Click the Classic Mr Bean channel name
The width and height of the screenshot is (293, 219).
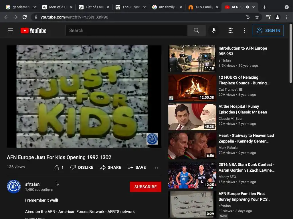tap(231, 118)
